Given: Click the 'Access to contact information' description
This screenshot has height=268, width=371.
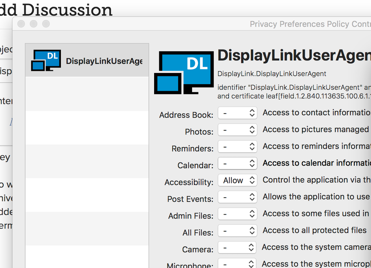Looking at the screenshot, I should [x=317, y=112].
